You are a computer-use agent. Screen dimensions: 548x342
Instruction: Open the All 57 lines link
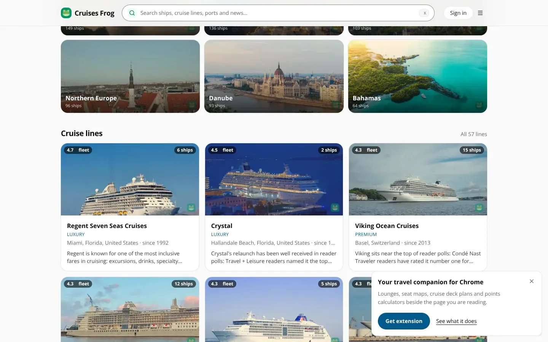point(474,134)
